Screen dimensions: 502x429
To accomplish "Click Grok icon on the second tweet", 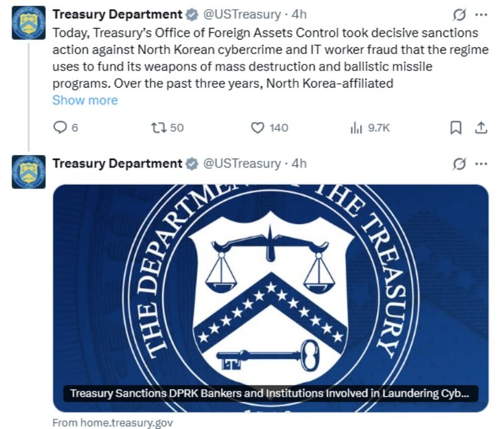I will (x=460, y=163).
